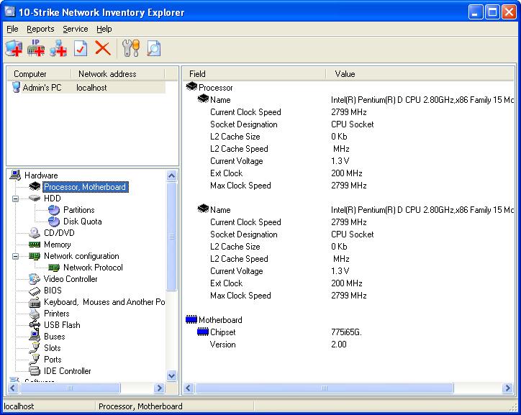This screenshot has width=521, height=415.
Task: Select the Ports tree item
Action: tap(53, 360)
